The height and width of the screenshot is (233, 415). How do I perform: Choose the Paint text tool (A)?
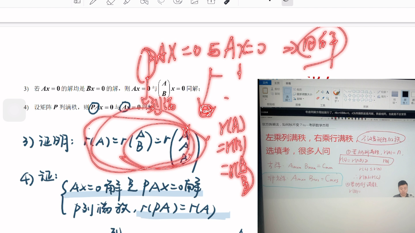pyautogui.click(x=327, y=92)
